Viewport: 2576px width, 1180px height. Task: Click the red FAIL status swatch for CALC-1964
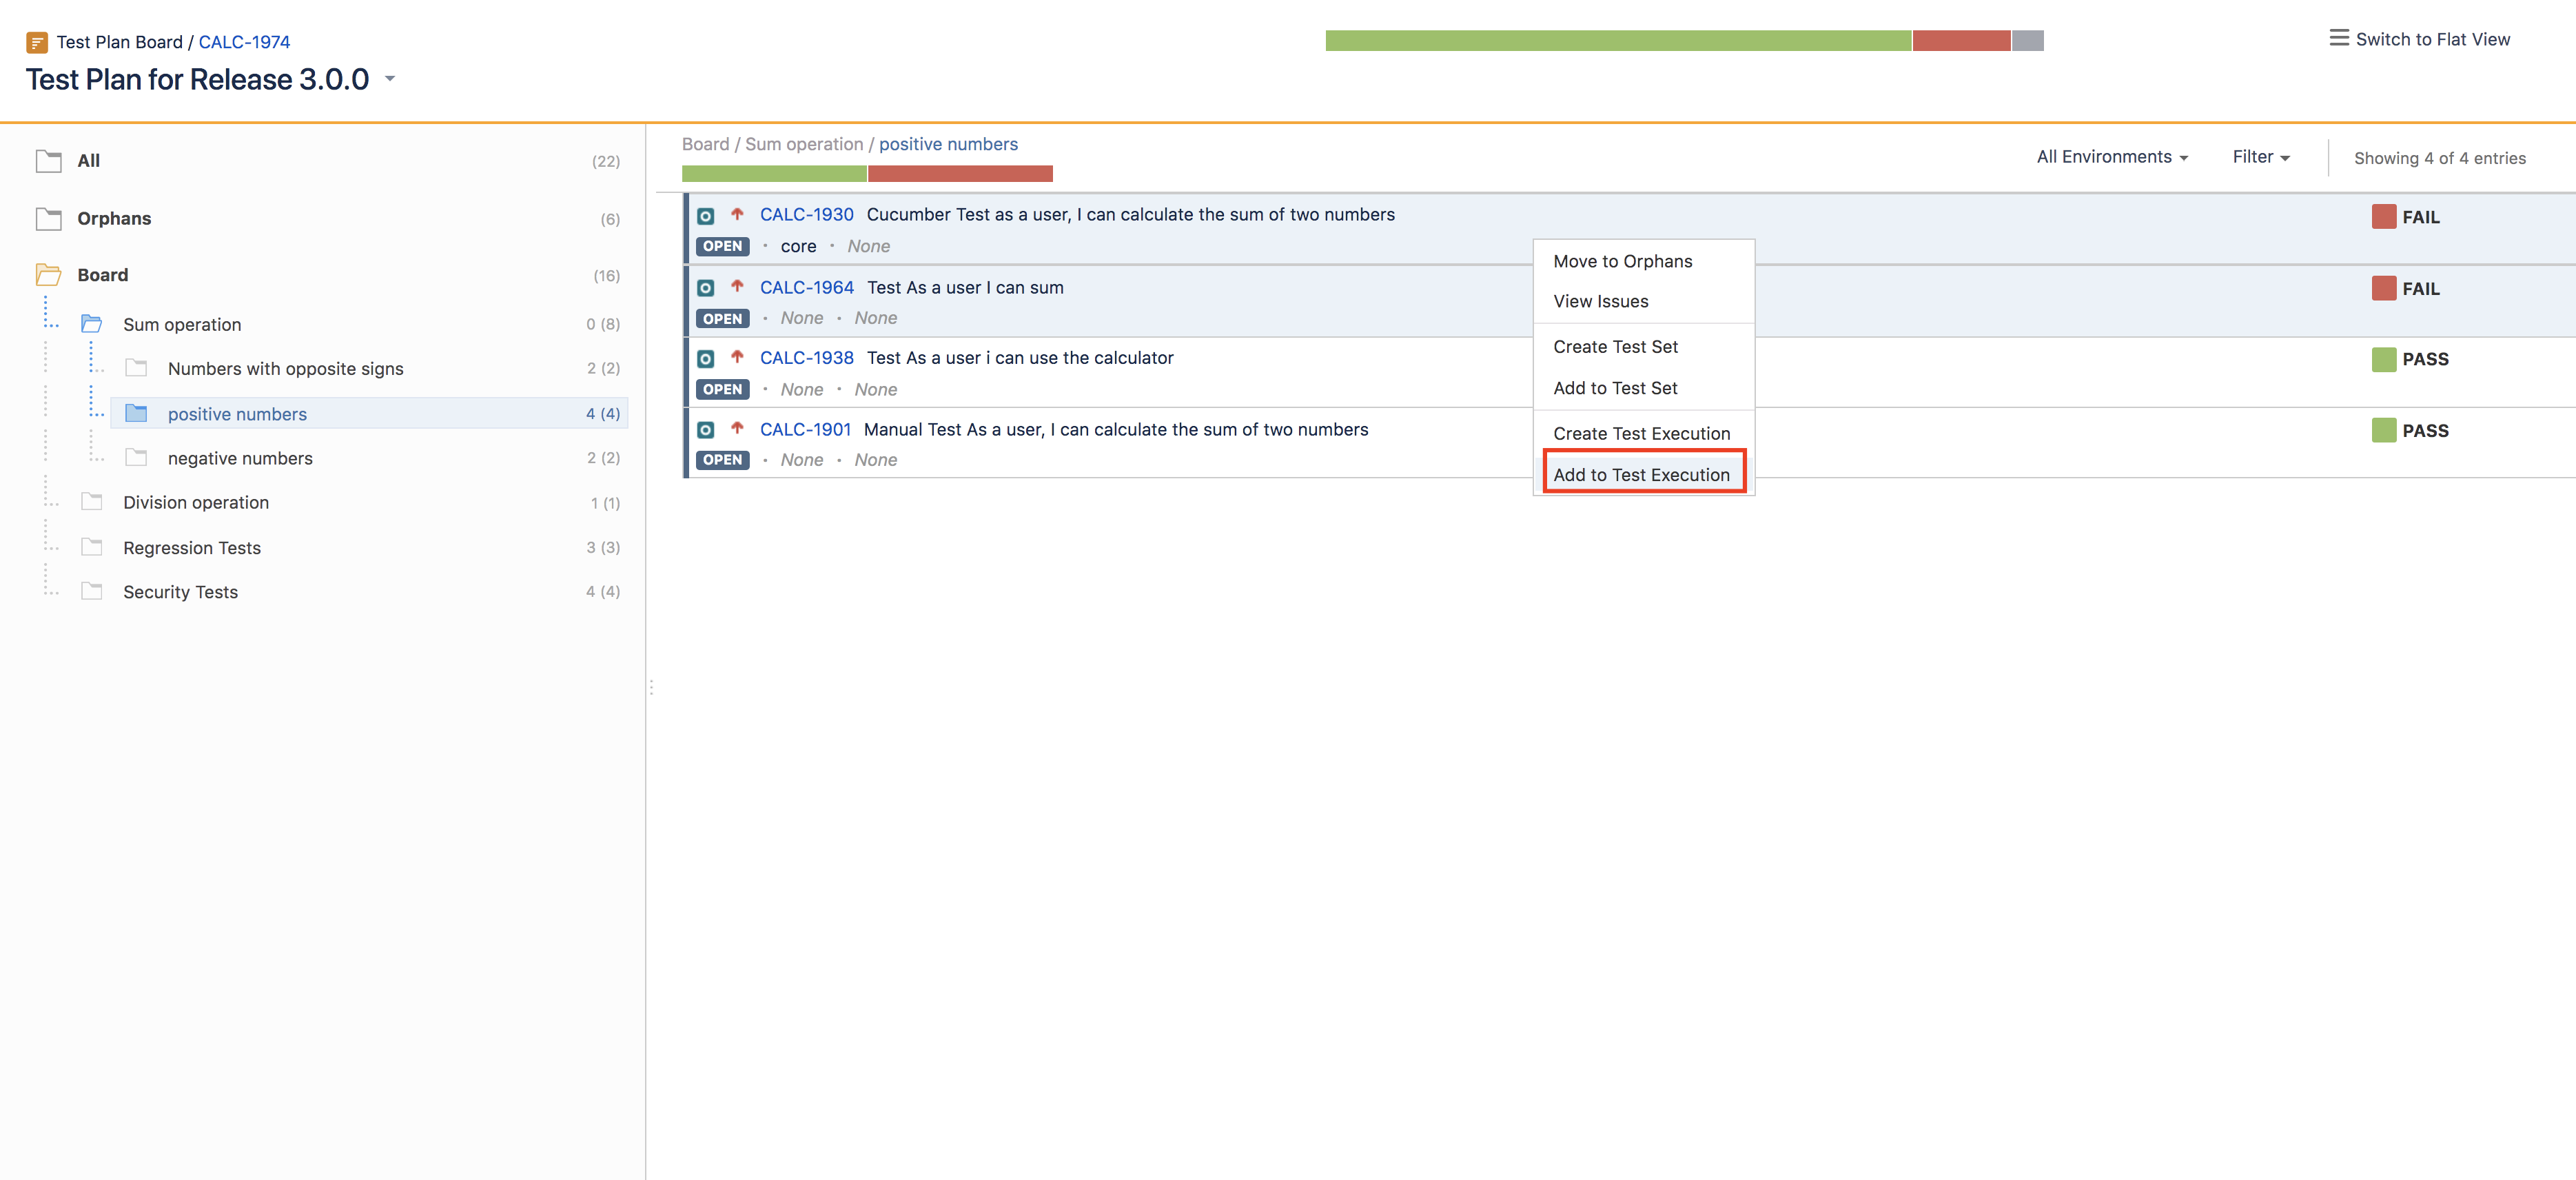coord(2383,288)
